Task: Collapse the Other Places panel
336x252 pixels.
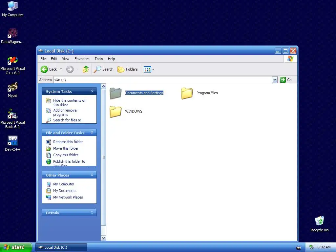Action: coord(92,175)
